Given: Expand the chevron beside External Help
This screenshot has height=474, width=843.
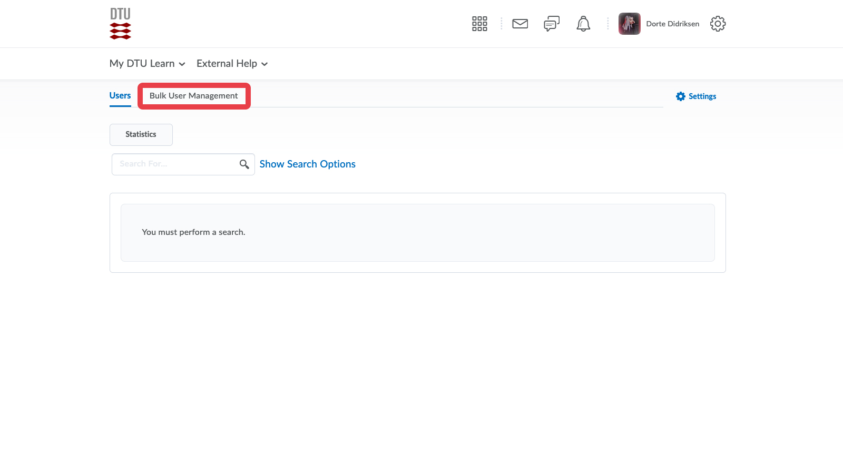Looking at the screenshot, I should pos(264,64).
